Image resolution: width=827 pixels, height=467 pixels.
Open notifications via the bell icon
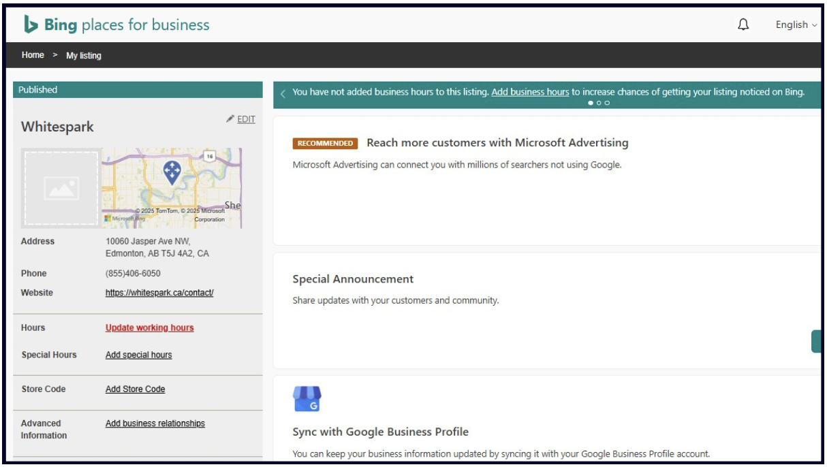(743, 23)
